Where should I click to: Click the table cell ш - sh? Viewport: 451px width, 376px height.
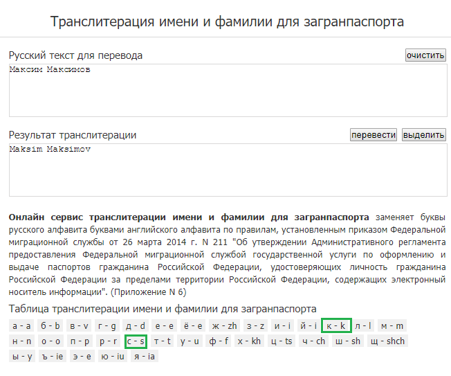tap(348, 341)
